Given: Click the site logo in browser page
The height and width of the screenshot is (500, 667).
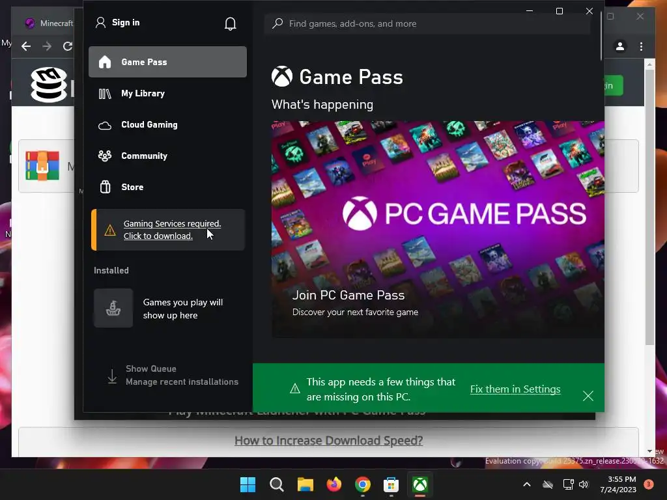Looking at the screenshot, I should pos(49,85).
